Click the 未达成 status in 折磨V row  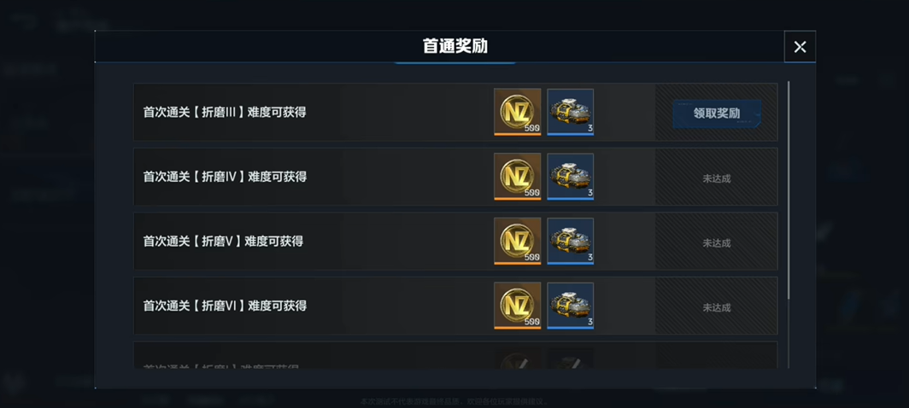717,242
